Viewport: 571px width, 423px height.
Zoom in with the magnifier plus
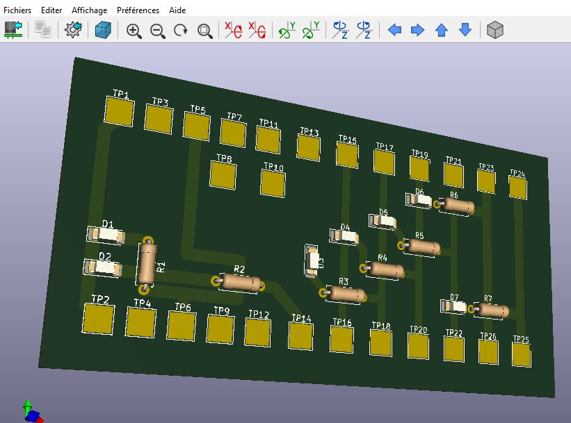point(134,31)
